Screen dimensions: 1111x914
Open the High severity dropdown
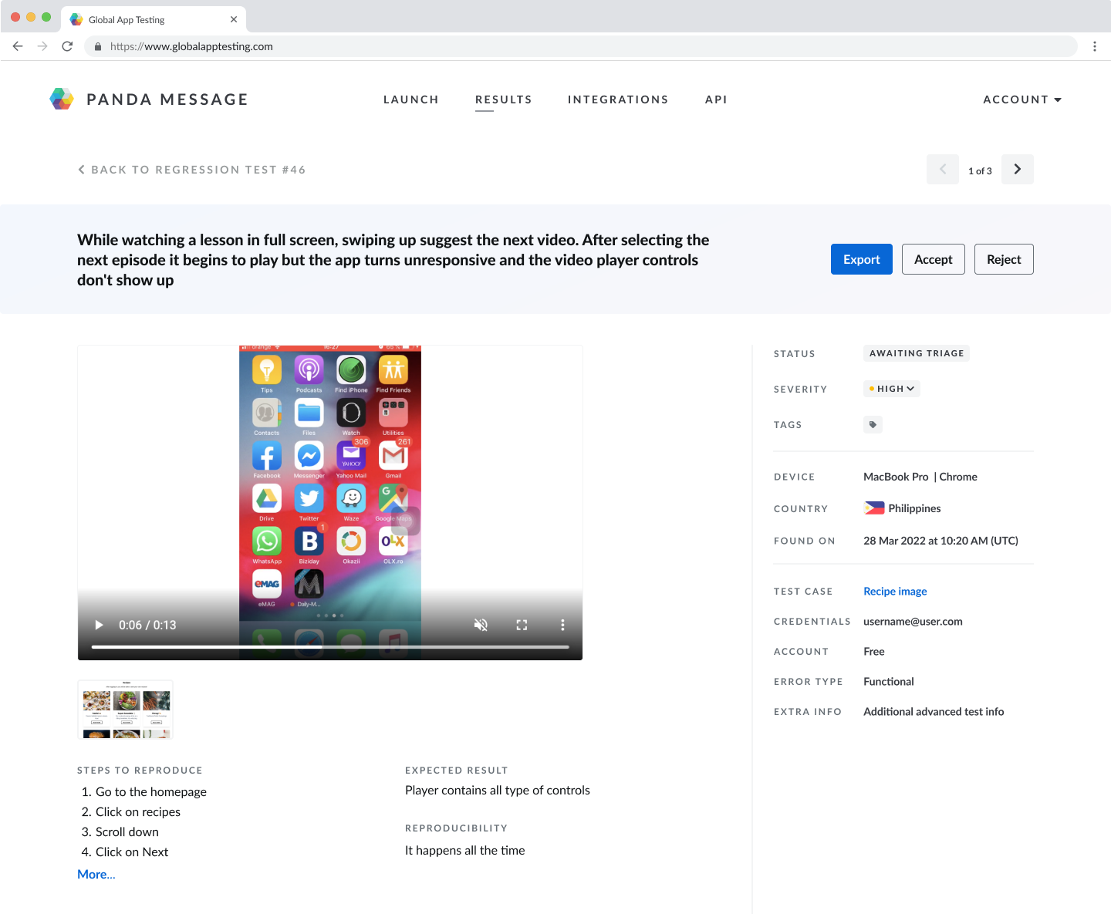(x=891, y=389)
